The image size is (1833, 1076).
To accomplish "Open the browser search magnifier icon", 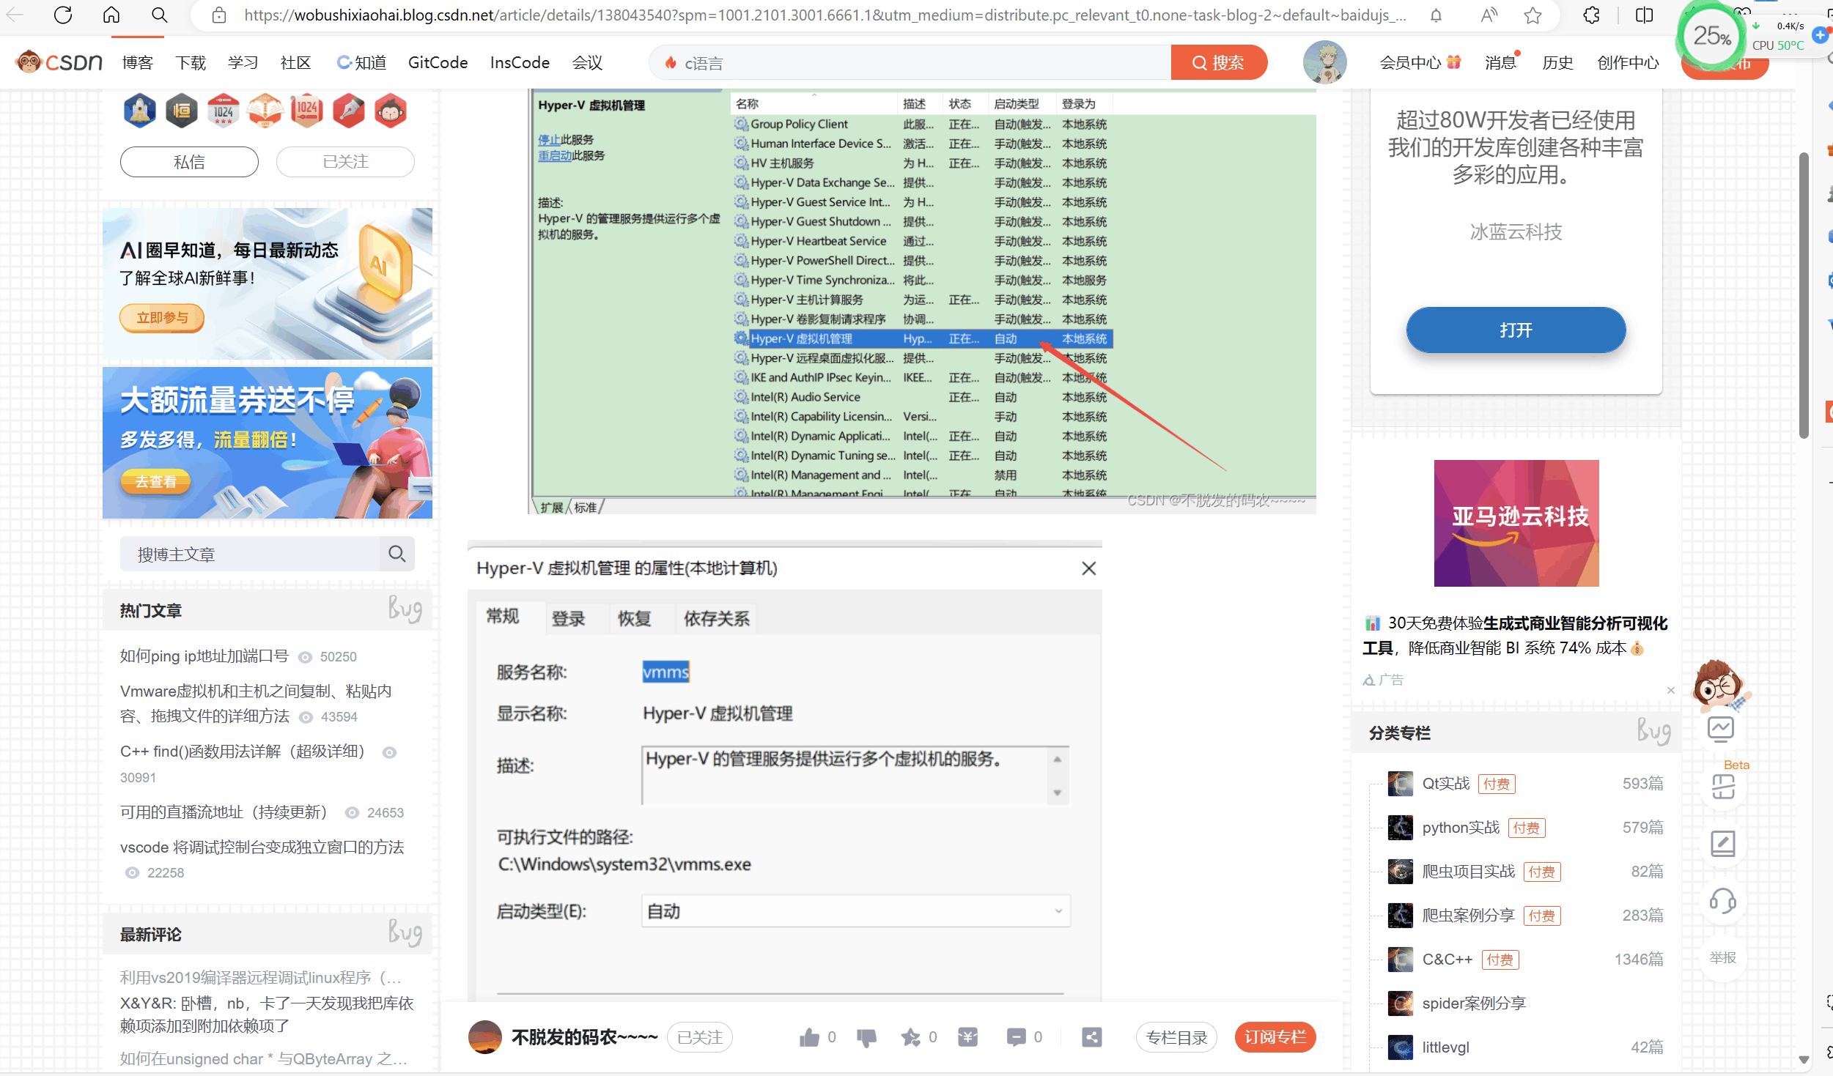I will 159,15.
